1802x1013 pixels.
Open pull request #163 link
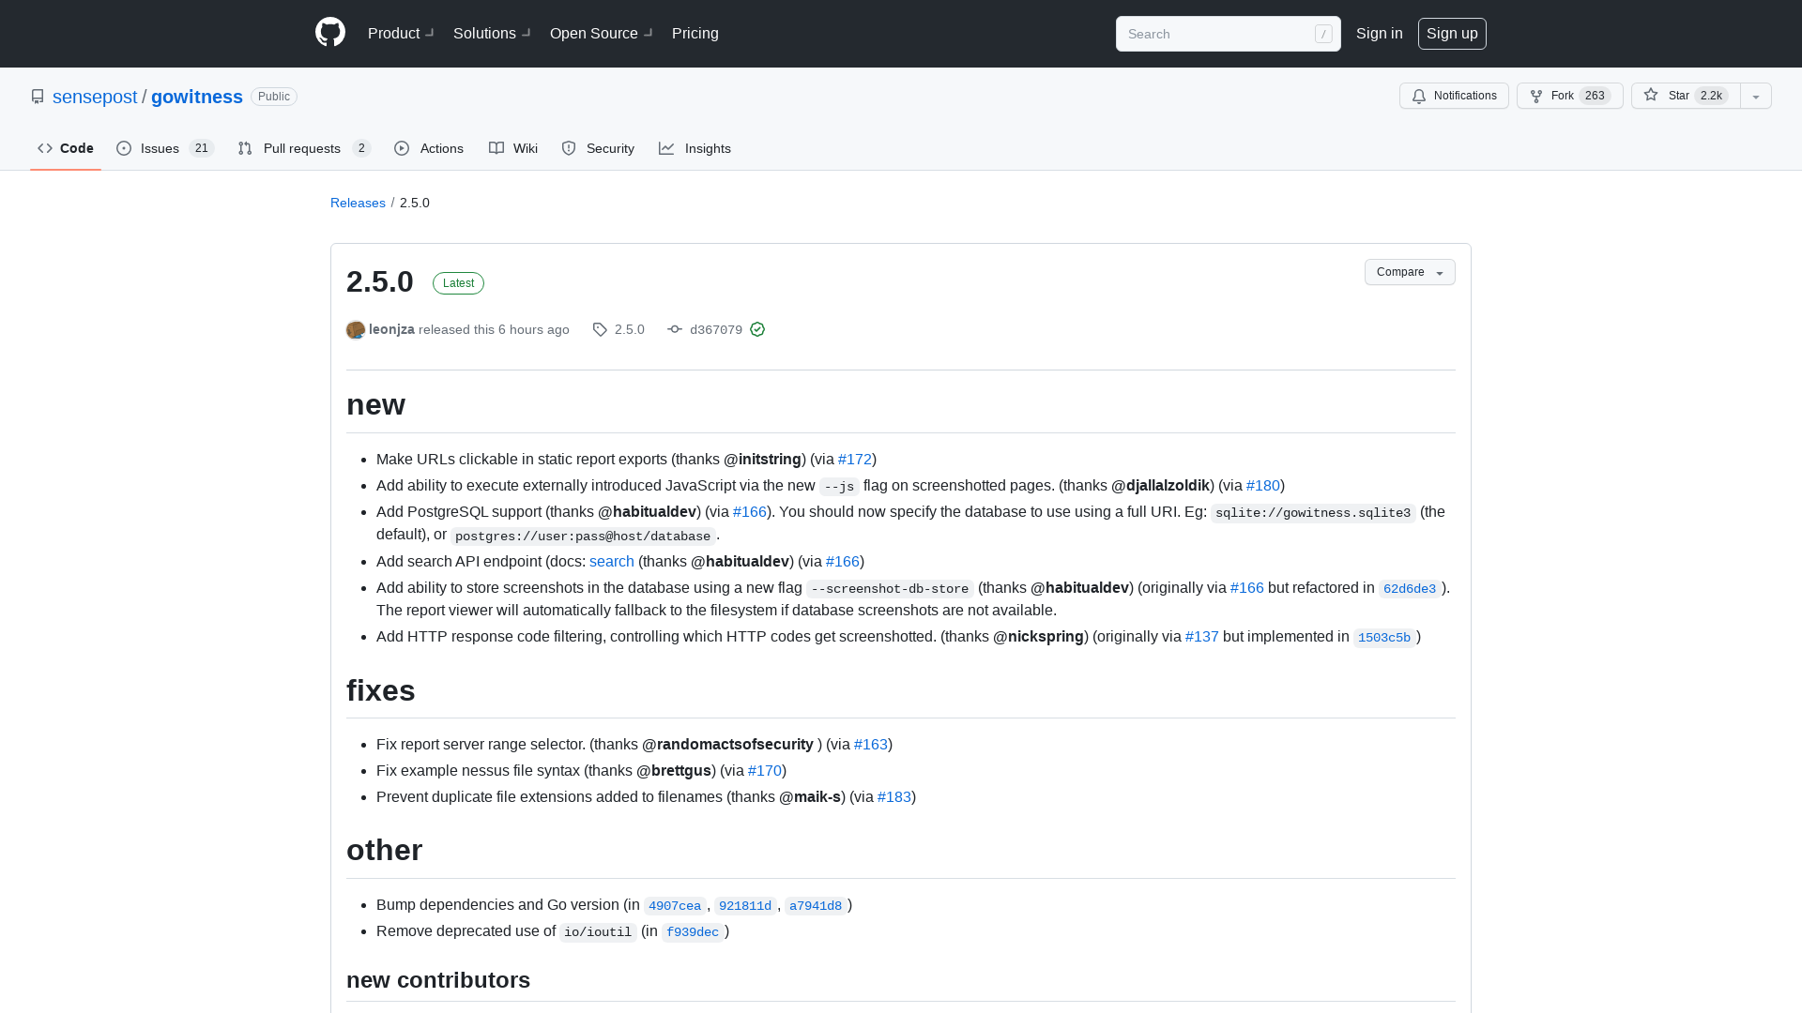click(x=871, y=744)
